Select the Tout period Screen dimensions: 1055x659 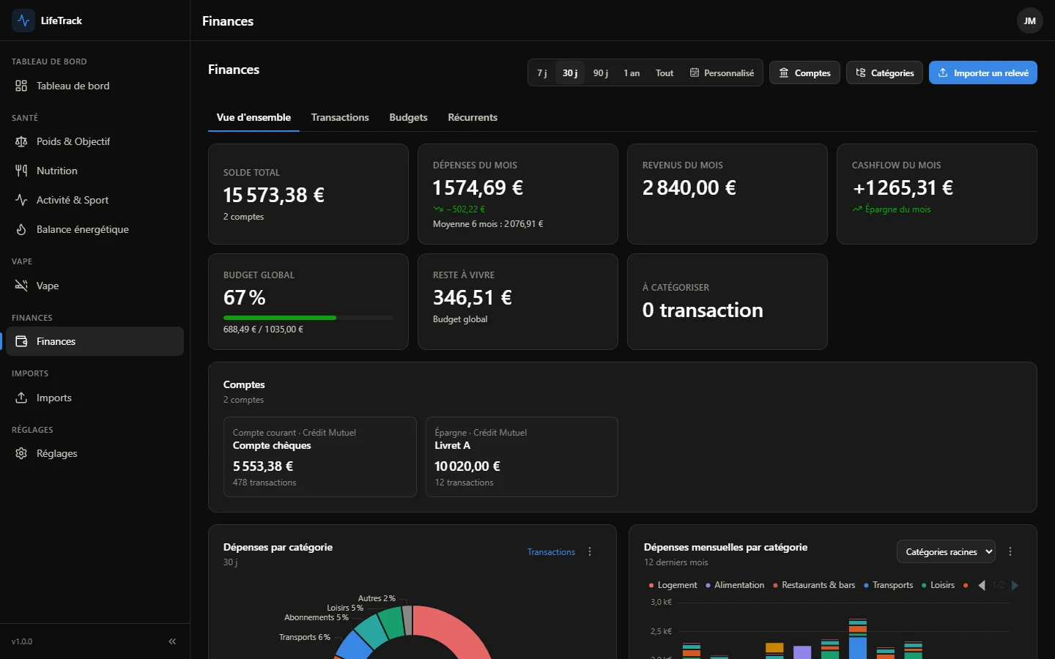665,72
